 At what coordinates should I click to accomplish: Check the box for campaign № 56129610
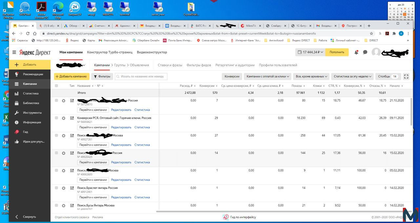[56, 100]
